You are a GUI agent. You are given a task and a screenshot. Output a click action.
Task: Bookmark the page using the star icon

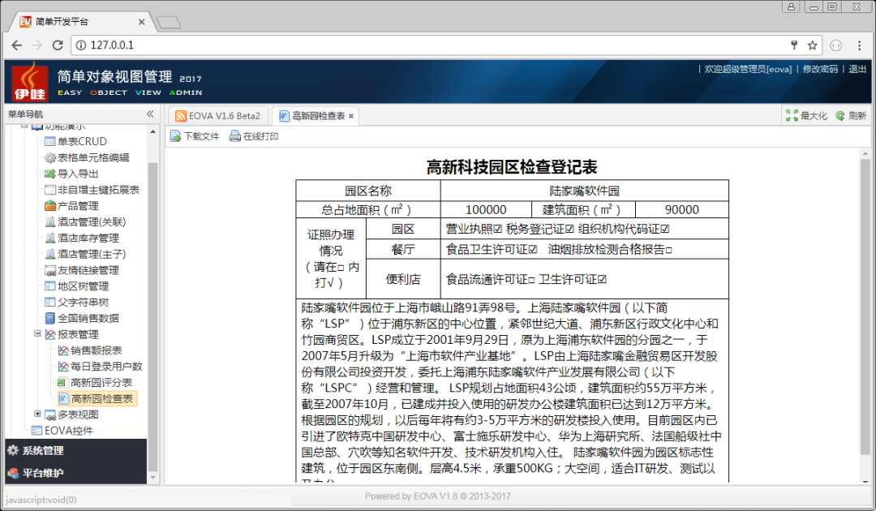tap(812, 45)
